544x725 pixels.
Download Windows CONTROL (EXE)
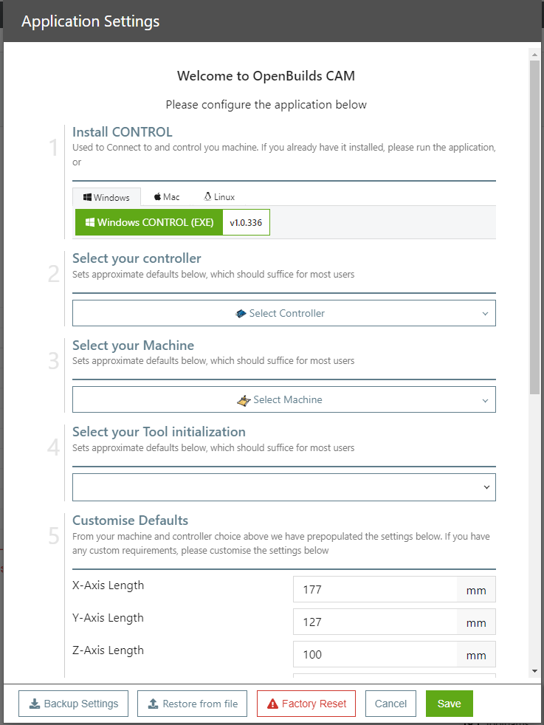tap(148, 222)
